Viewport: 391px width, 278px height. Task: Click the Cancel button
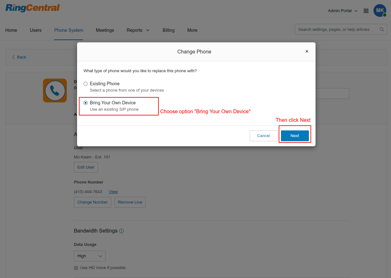(x=263, y=136)
